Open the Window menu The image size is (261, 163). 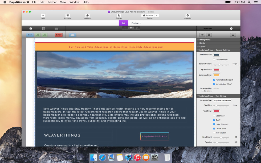74,2
